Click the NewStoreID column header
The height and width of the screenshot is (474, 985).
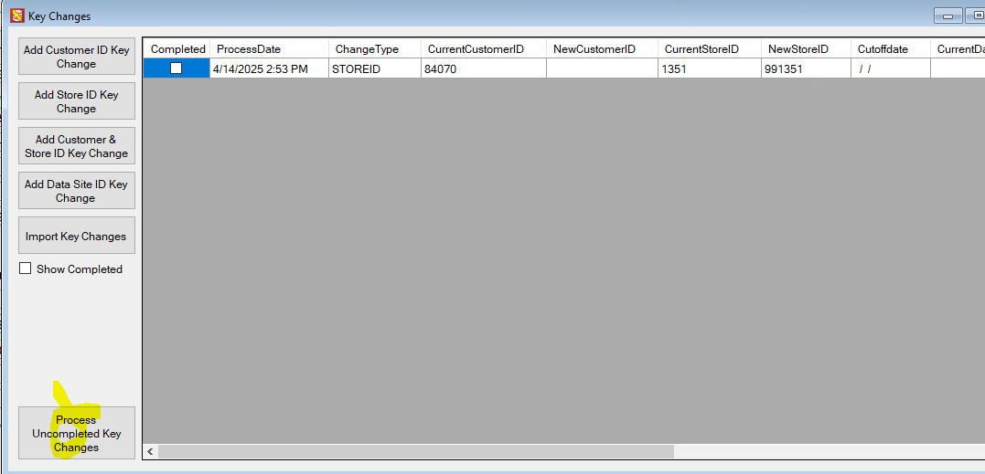[806, 49]
